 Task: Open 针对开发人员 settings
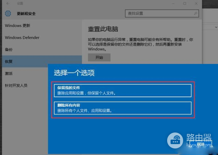(16, 85)
